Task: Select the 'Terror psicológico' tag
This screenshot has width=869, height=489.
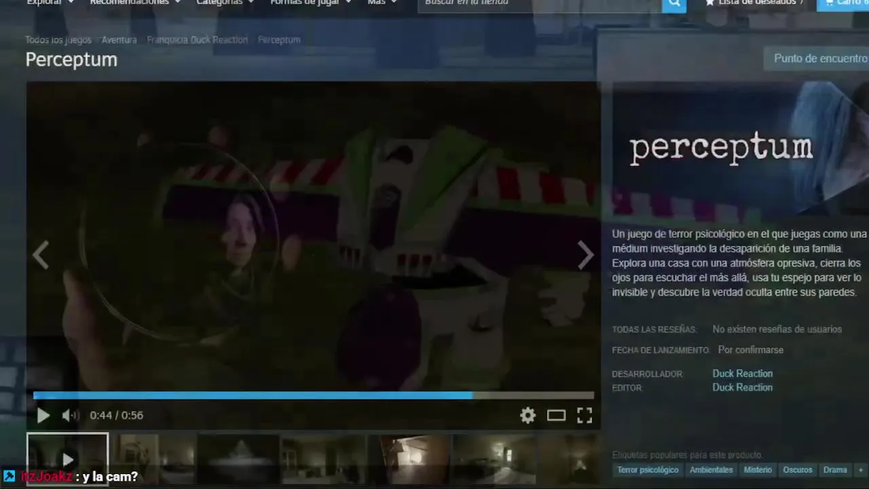Action: click(x=648, y=470)
